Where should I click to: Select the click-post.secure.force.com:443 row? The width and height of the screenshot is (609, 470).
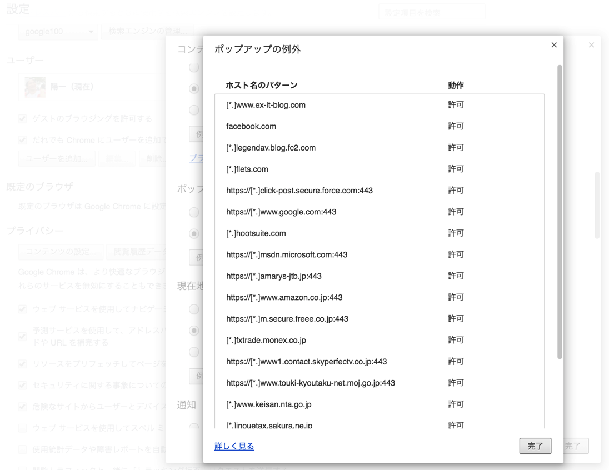tap(380, 191)
